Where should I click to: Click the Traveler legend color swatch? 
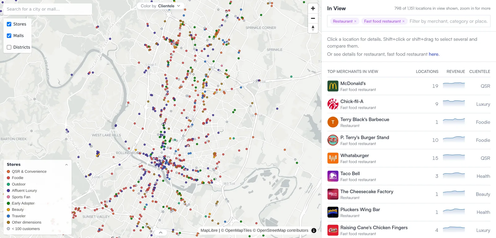8,216
